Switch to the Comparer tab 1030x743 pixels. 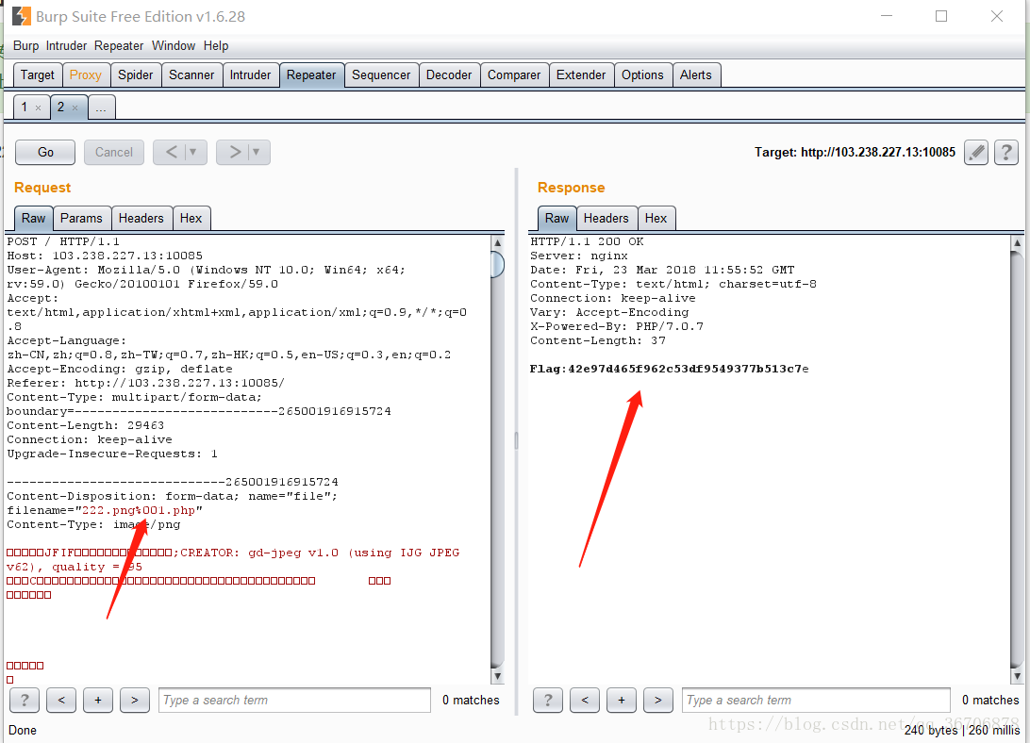[x=514, y=74]
